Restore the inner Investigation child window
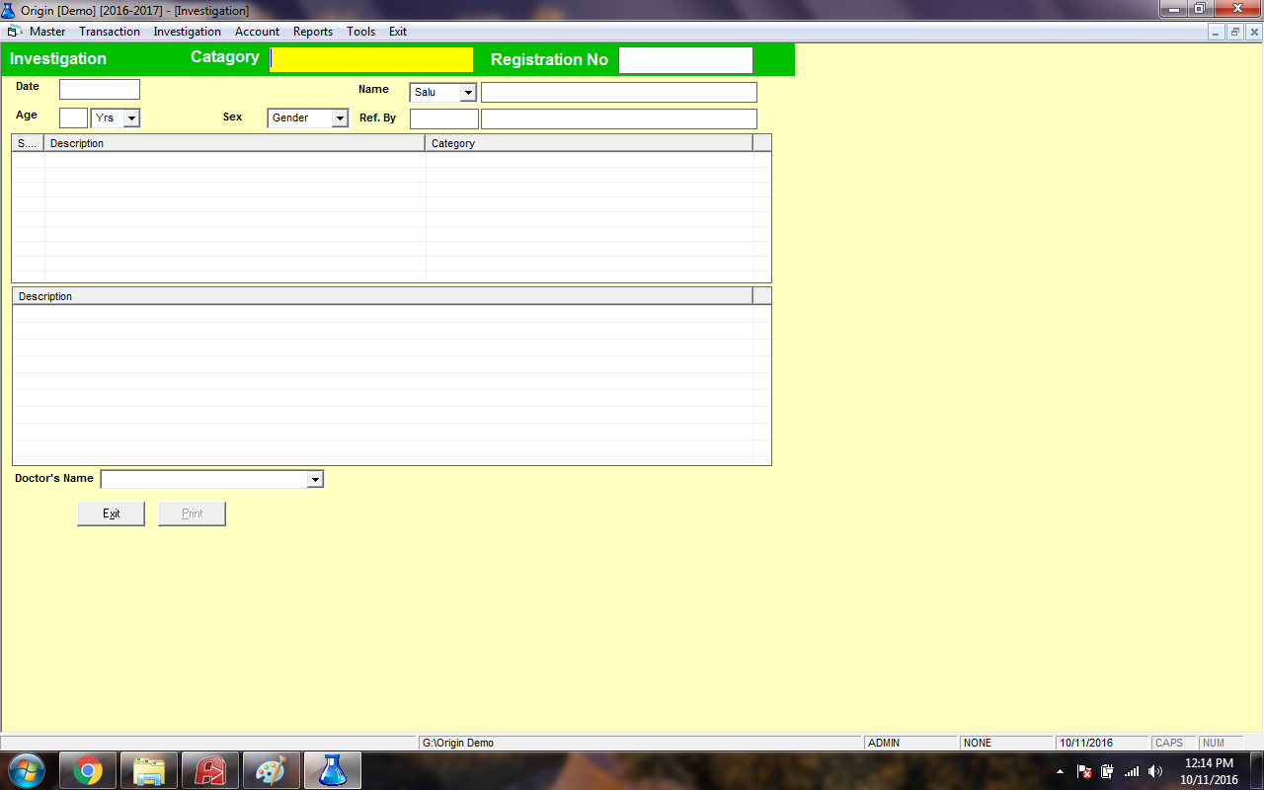This screenshot has width=1264, height=790. point(1235,32)
